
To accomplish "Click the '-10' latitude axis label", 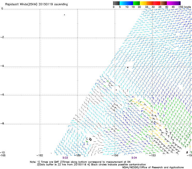I will tap(2, 153).
